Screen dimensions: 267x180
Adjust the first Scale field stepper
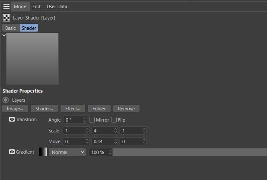87,131
